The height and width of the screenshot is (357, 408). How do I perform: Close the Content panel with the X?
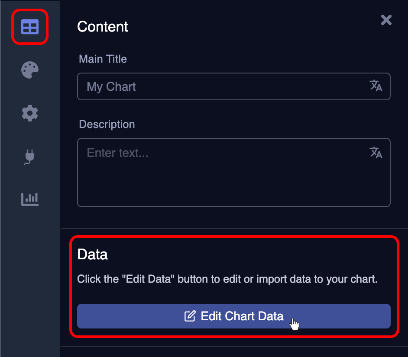(386, 20)
